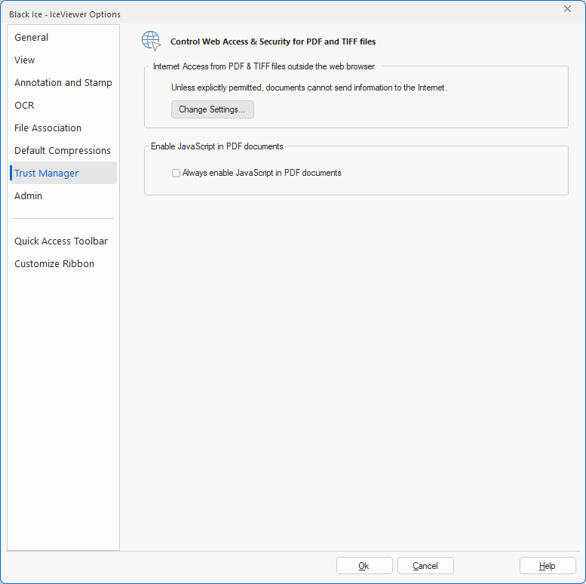Open Quick Access Toolbar customization
The height and width of the screenshot is (584, 586).
click(x=63, y=241)
